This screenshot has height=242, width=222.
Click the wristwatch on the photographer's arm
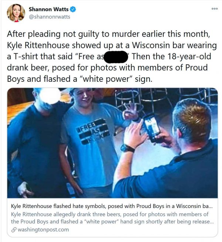127,148
